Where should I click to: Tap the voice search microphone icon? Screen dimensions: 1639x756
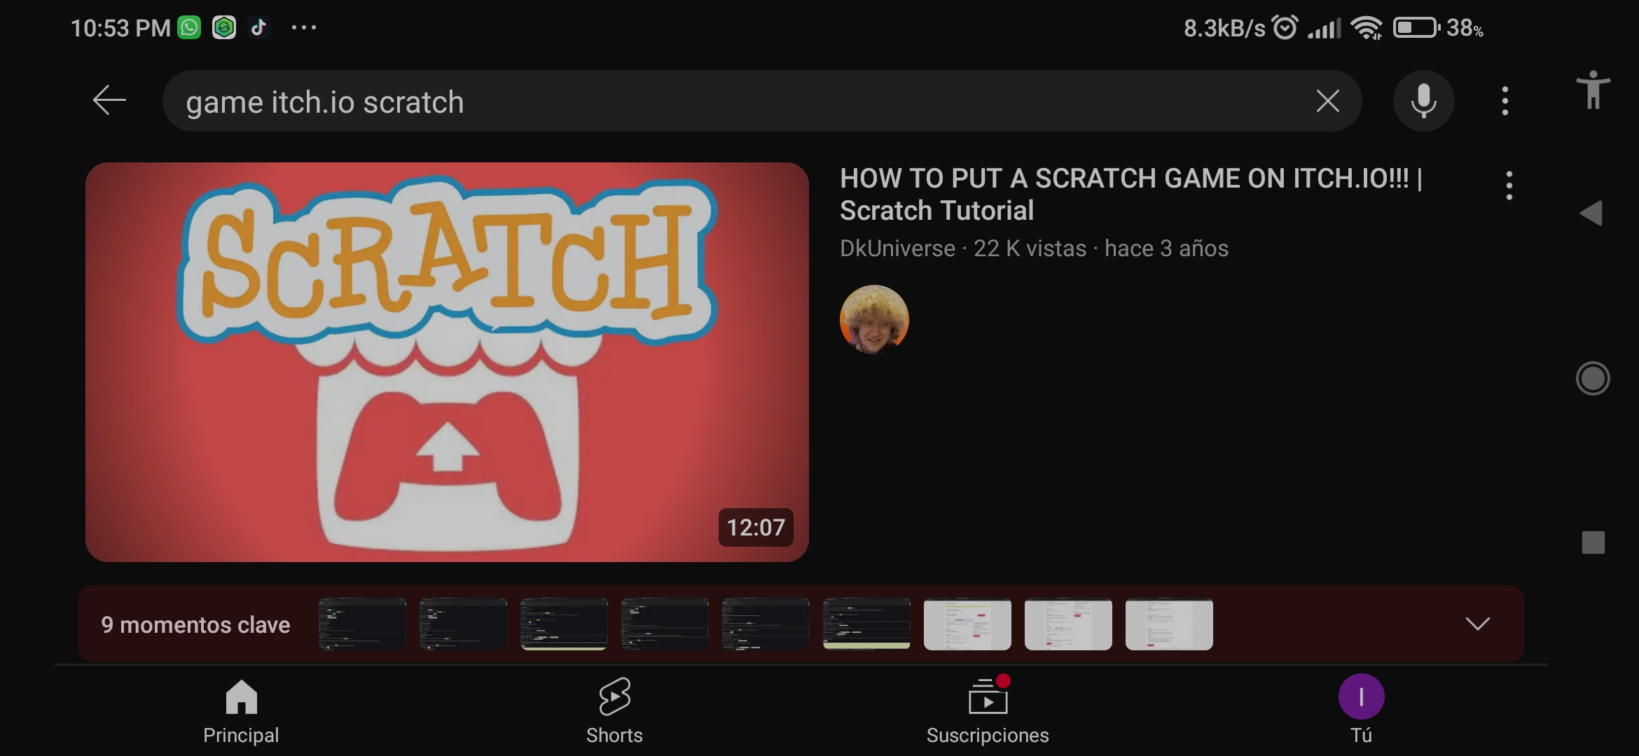1423,101
